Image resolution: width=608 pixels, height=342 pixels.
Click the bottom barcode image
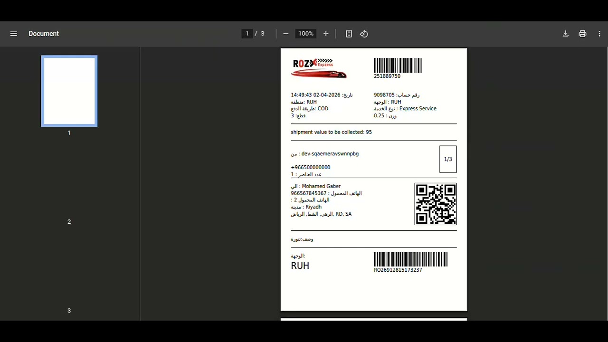coord(410,259)
